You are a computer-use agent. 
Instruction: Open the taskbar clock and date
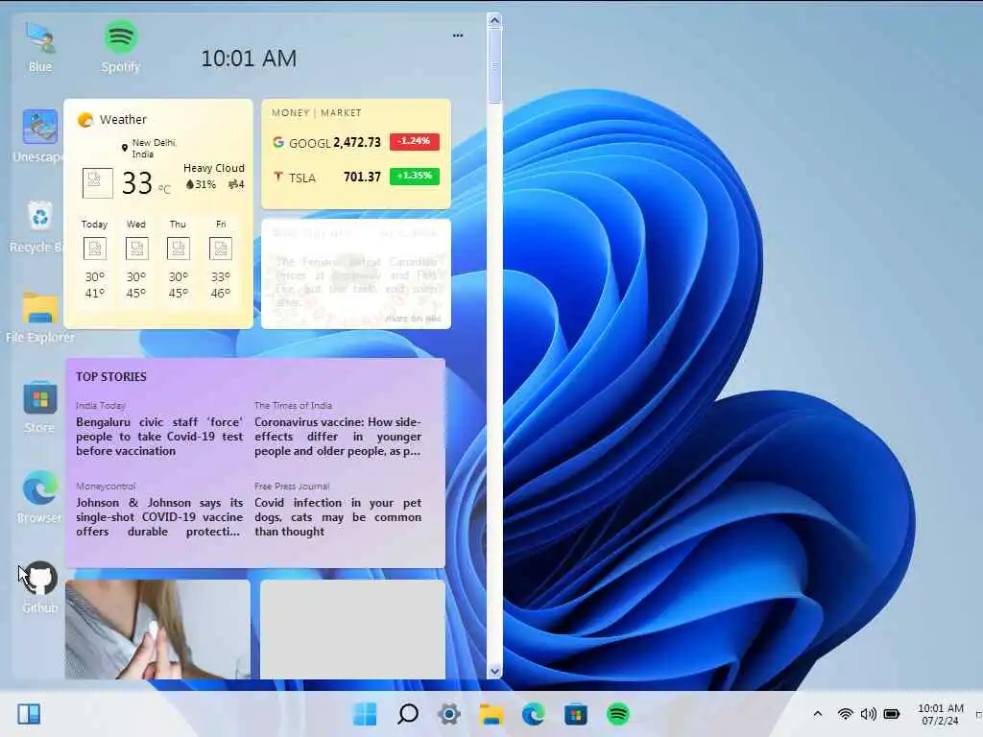[941, 714]
